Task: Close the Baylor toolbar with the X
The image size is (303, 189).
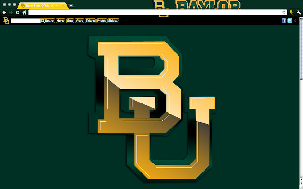Action: pos(295,21)
